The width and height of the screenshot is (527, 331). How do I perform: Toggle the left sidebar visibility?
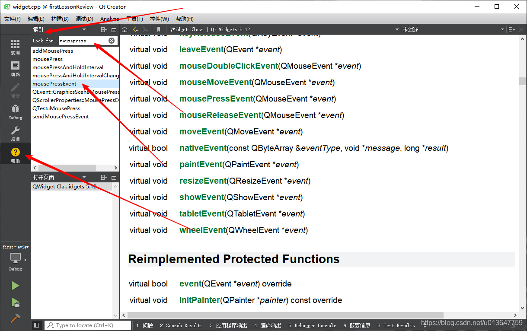point(37,325)
